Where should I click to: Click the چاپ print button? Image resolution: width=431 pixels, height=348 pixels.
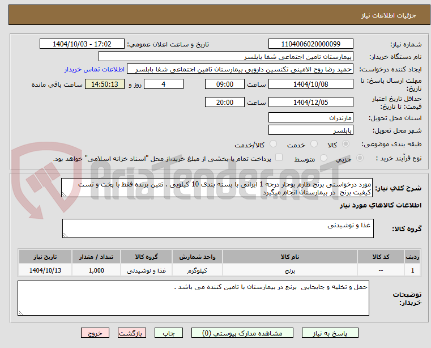pos(169,333)
